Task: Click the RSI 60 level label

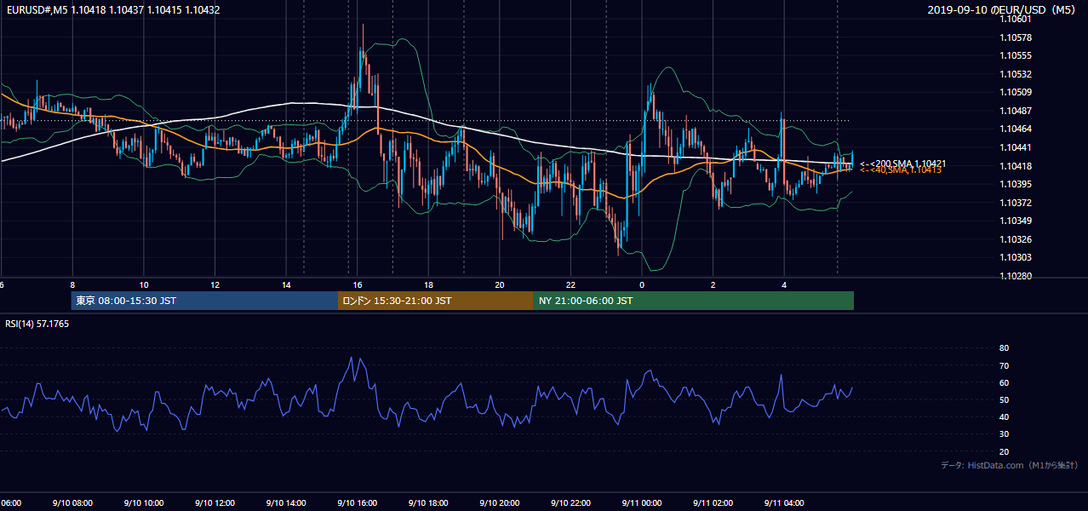Action: click(x=1004, y=383)
